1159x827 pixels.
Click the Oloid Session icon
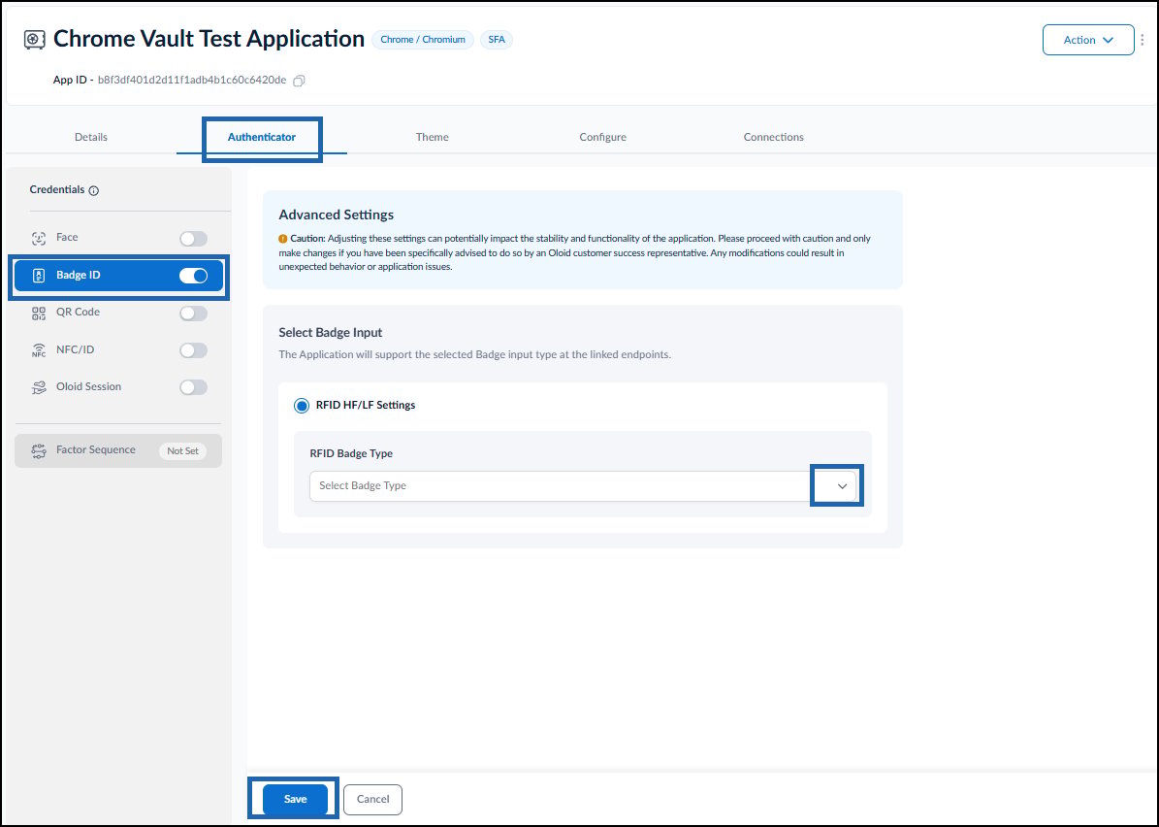39,387
